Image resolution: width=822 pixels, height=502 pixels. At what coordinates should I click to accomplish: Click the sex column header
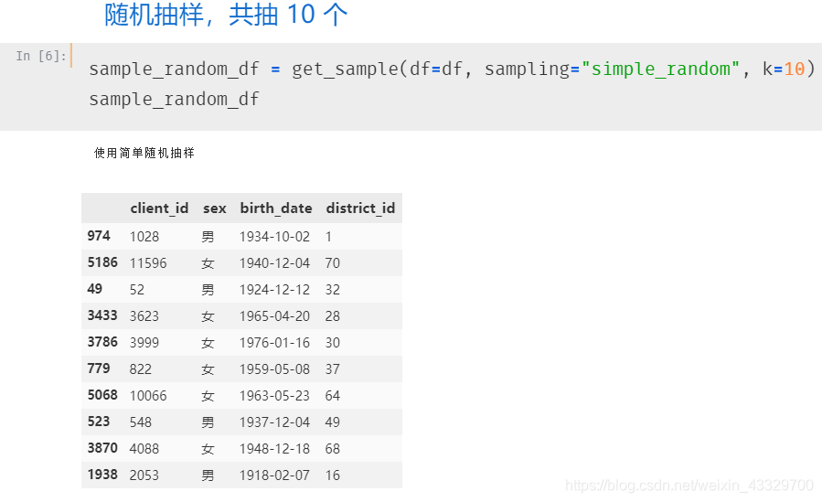point(214,208)
